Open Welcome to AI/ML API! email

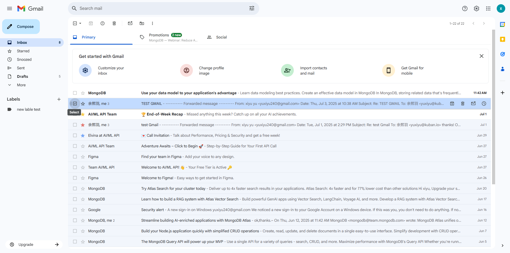(x=279, y=167)
